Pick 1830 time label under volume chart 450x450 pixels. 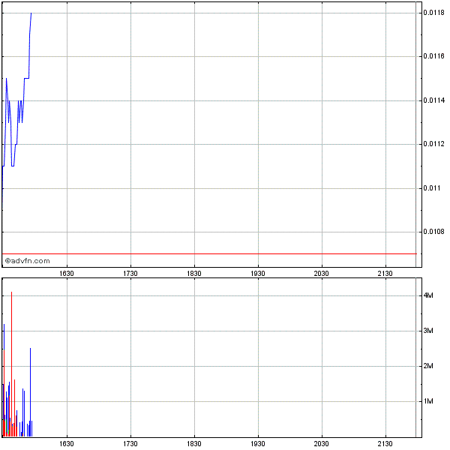[194, 444]
